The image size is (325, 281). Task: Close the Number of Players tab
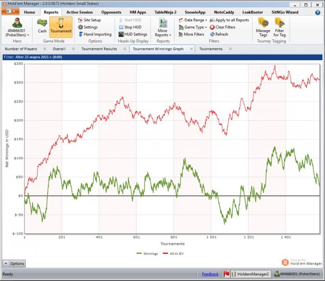[x=45, y=49]
